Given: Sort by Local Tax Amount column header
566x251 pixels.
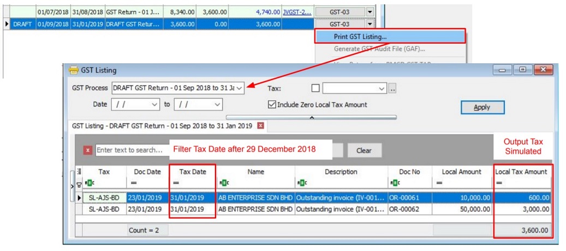Looking at the screenshot, I should click(x=521, y=172).
